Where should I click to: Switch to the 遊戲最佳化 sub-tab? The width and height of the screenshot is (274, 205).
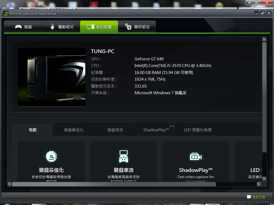click(74, 130)
